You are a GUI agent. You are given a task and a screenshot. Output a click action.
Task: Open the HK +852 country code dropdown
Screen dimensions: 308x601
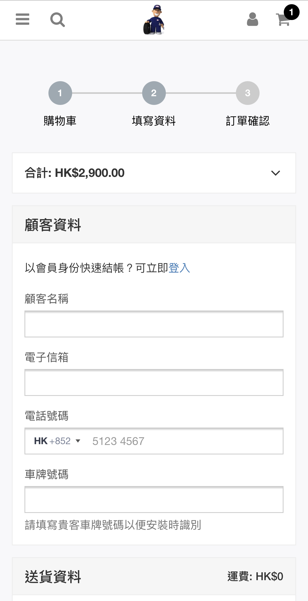click(x=57, y=441)
